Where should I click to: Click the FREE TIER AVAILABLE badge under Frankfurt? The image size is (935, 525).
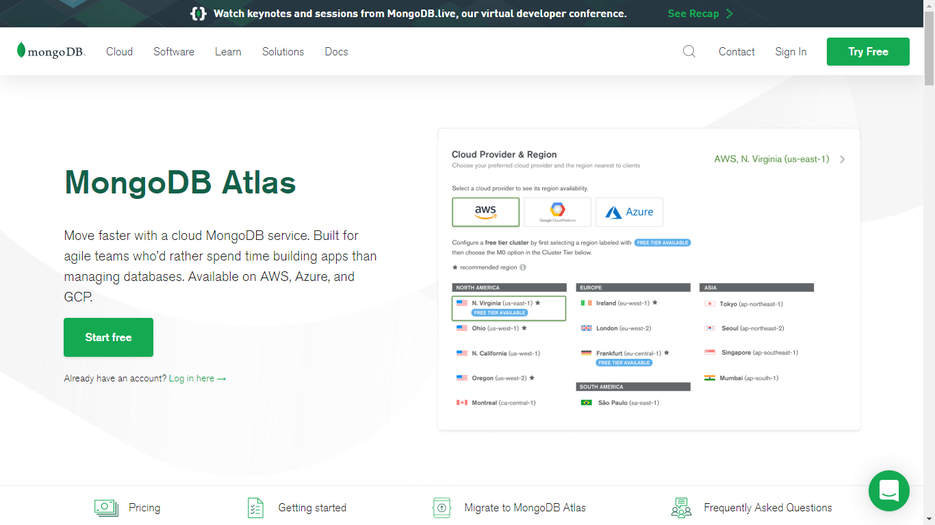(624, 362)
